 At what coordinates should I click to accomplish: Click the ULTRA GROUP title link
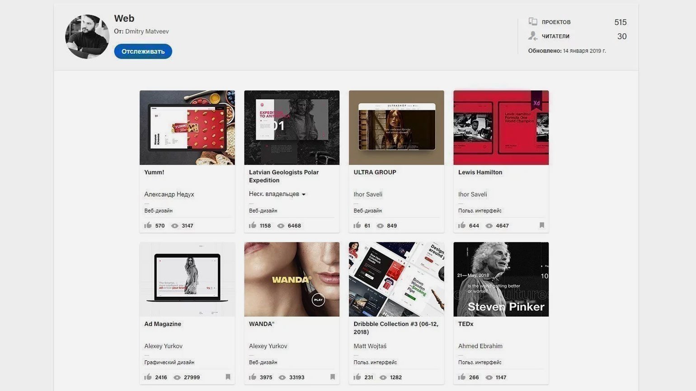[375, 172]
